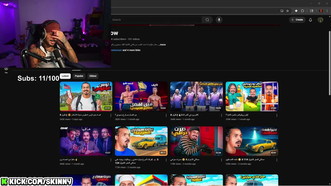Open options menu for best Saudi wrestler video
This screenshot has height=186, width=331.
166,115
